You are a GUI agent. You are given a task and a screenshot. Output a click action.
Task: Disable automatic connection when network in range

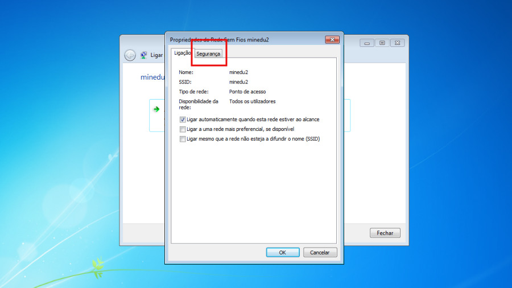pyautogui.click(x=183, y=120)
